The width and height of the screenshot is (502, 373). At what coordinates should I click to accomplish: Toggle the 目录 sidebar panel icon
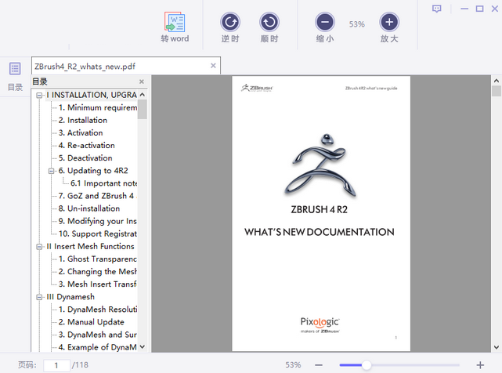pyautogui.click(x=15, y=69)
